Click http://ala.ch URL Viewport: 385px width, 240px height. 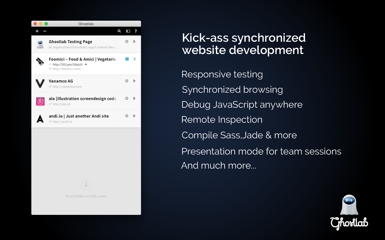tap(61, 104)
